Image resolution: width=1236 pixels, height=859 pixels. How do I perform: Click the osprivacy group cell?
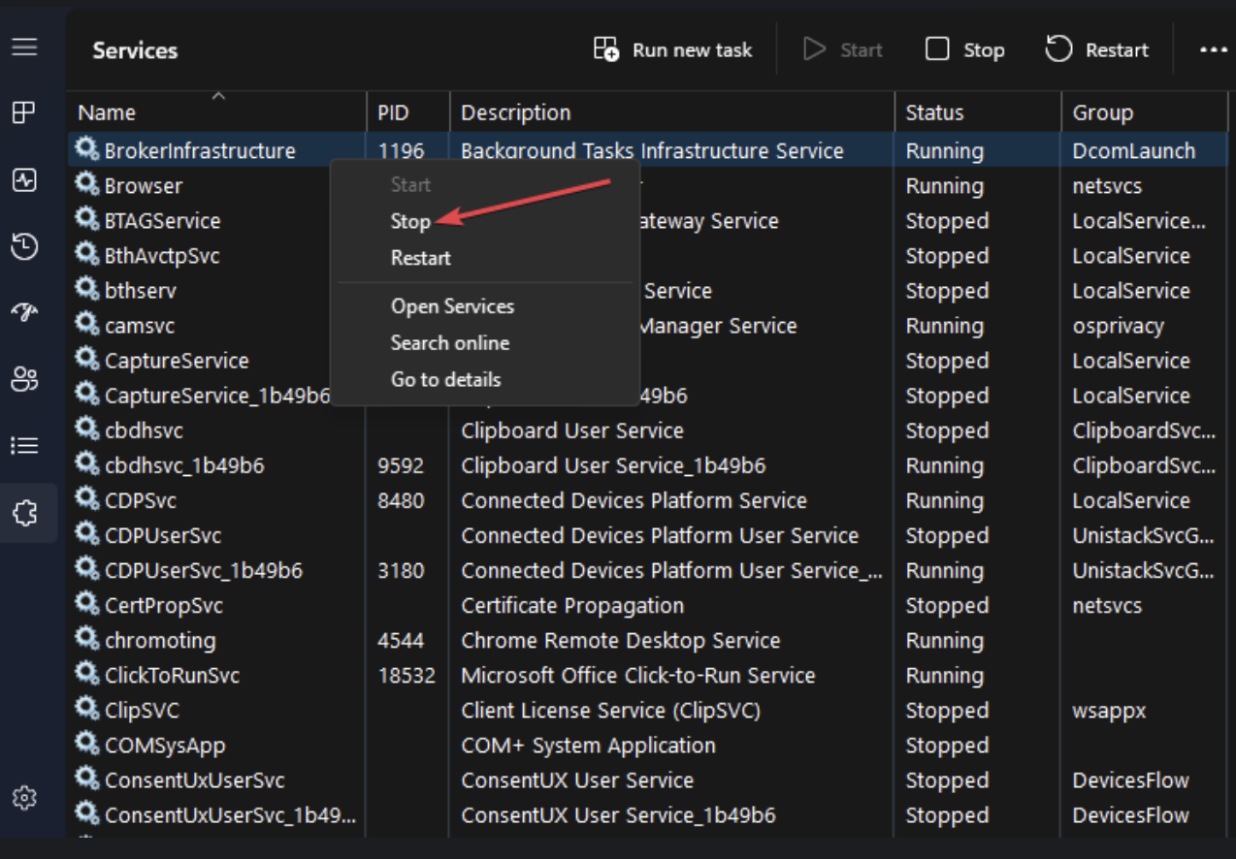pyautogui.click(x=1118, y=326)
